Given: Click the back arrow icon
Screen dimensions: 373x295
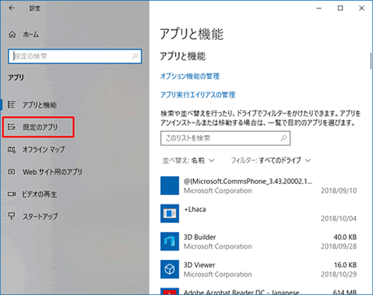Looking at the screenshot, I should pyautogui.click(x=12, y=8).
